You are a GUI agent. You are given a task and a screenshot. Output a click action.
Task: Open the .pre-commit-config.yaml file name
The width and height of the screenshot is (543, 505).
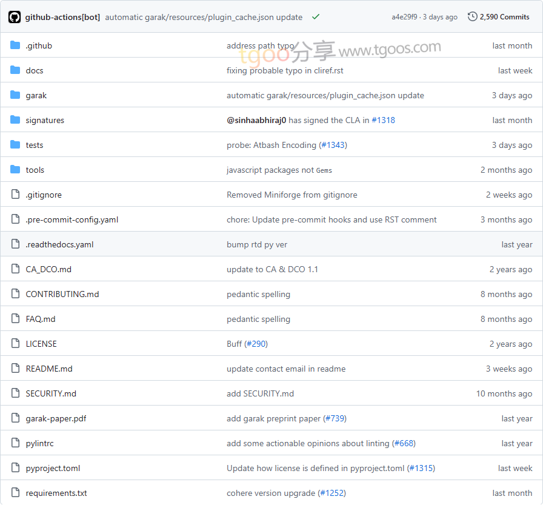tap(72, 219)
